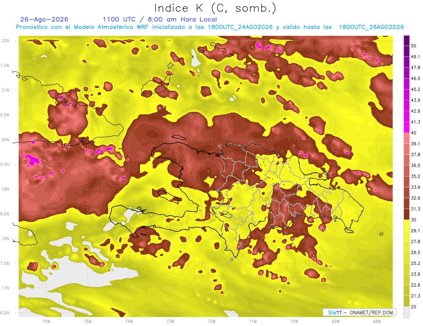This screenshot has width=423, height=326.
Task: Click the '42.6' colorbar value
Action: 416,111
